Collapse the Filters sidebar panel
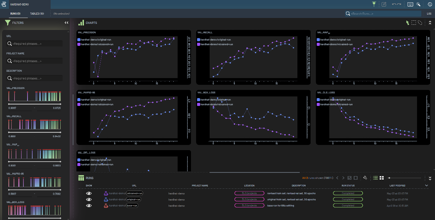Screen dimensions: 435x220 (67, 23)
